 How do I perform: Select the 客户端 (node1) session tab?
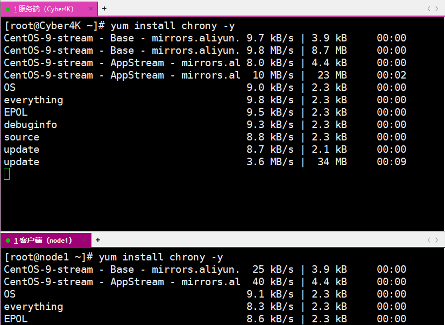click(x=46, y=240)
